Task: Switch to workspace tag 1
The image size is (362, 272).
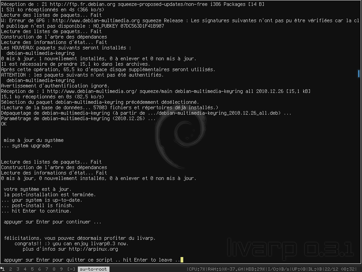Action: pyautogui.click(x=3, y=269)
